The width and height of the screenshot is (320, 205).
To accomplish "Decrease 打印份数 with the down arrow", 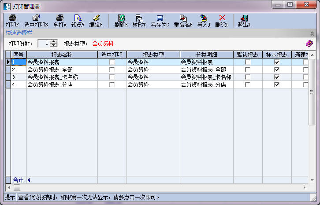I will pos(54,45).
